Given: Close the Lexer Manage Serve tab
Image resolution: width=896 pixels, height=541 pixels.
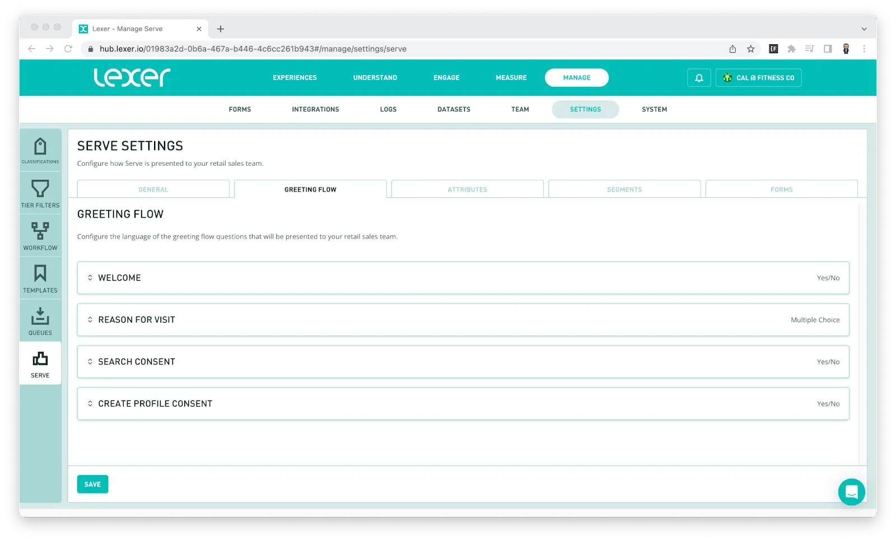Looking at the screenshot, I should click(x=199, y=29).
